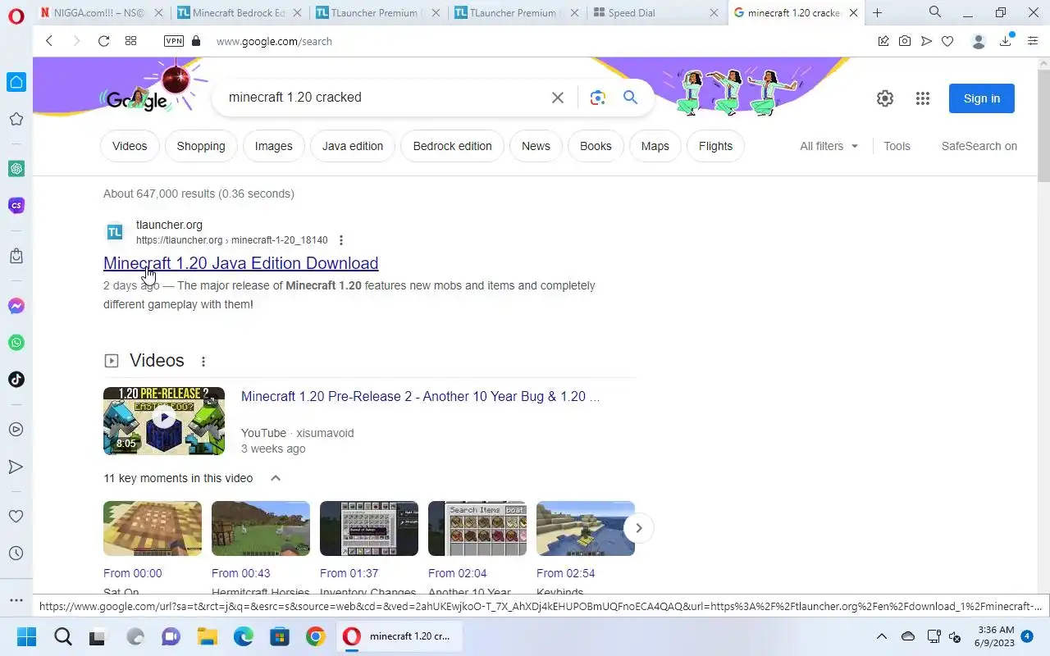Screen dimensions: 1050x656
Task: Click the address bar lock icon
Action: click(x=195, y=41)
